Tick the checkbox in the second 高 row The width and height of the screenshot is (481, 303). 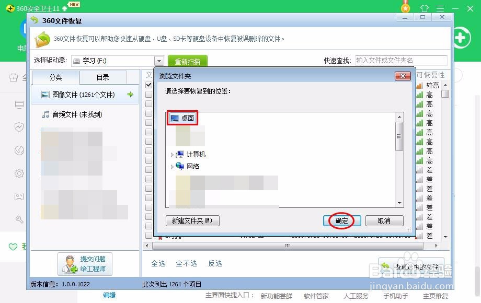(x=149, y=104)
